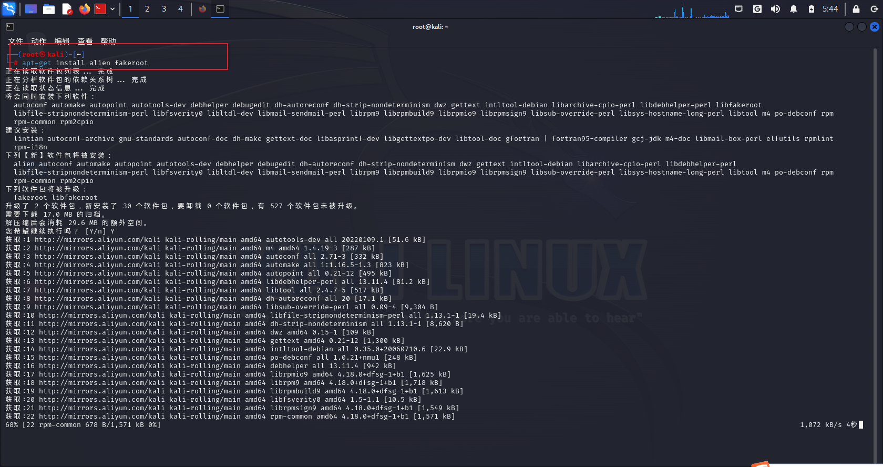883x467 pixels.
Task: Maximize the terminal window
Action: (862, 27)
